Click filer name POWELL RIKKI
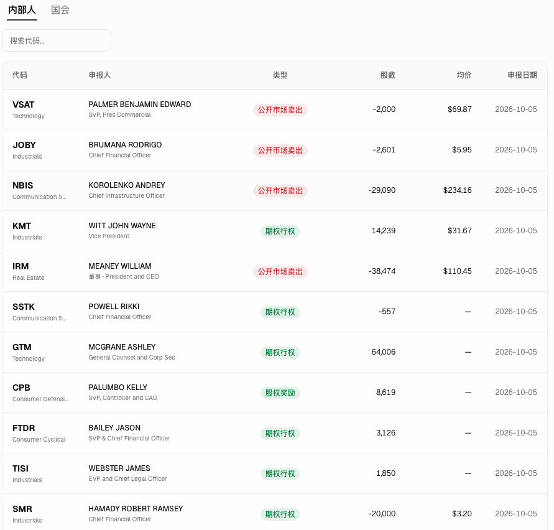The height and width of the screenshot is (530, 554). (x=114, y=307)
